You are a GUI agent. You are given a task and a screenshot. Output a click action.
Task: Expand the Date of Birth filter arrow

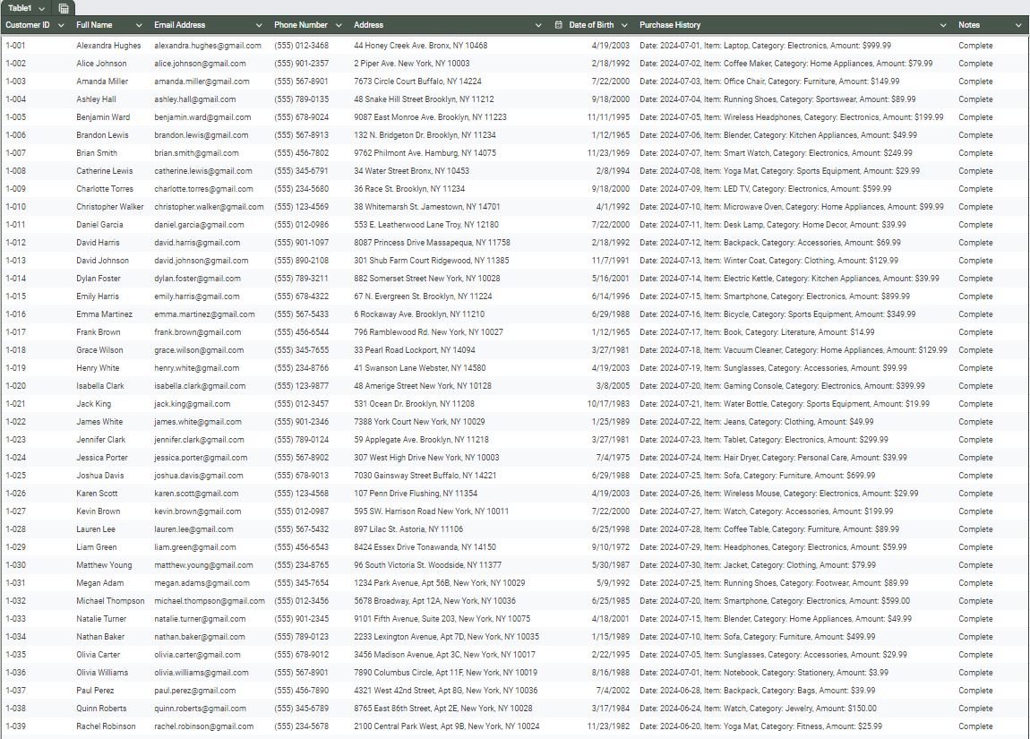point(624,25)
